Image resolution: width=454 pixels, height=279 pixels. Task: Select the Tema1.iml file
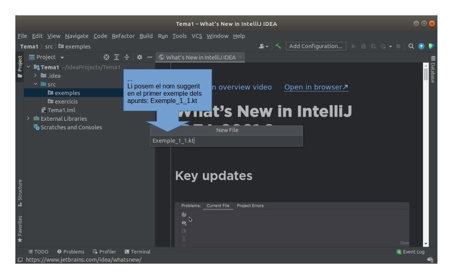[58, 110]
